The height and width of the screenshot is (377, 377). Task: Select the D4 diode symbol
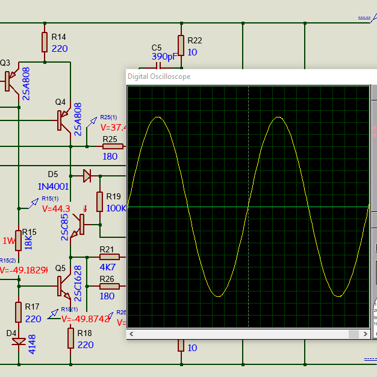pyautogui.click(x=19, y=341)
